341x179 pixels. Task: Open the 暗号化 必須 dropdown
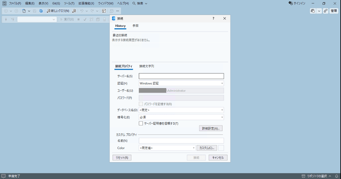click(x=181, y=117)
